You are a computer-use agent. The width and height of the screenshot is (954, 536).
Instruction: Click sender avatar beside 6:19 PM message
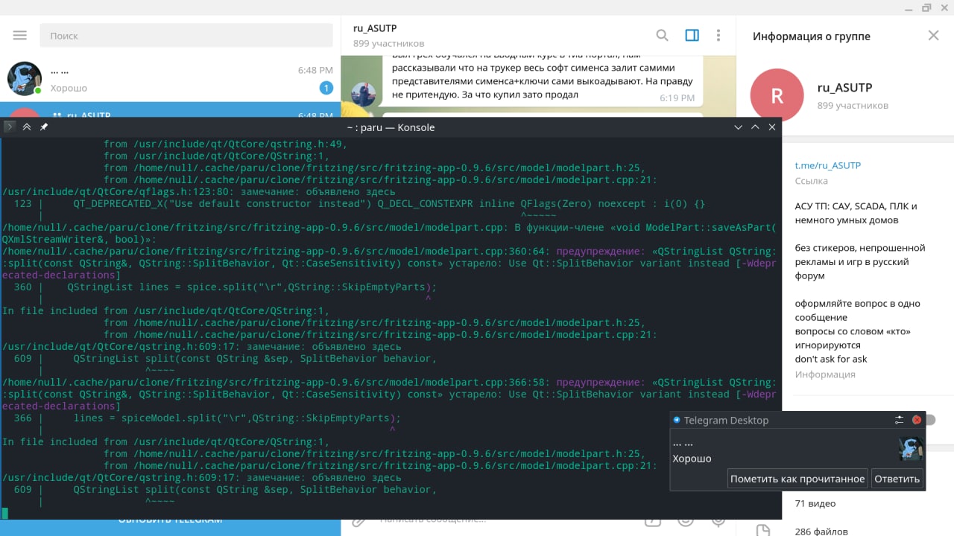point(363,94)
